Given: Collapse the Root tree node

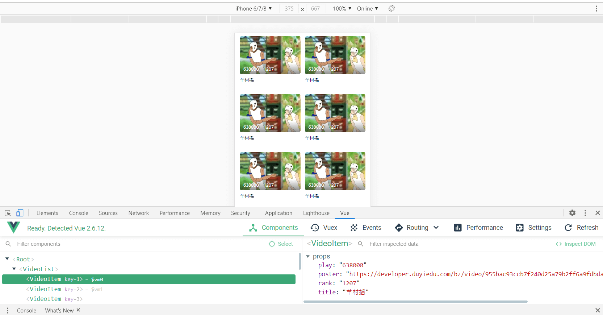Looking at the screenshot, I should pos(7,259).
